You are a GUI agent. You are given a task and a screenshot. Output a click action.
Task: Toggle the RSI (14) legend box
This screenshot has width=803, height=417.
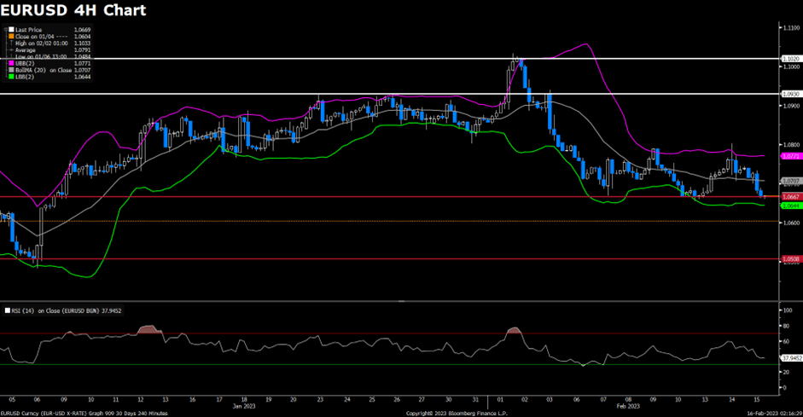(5, 310)
